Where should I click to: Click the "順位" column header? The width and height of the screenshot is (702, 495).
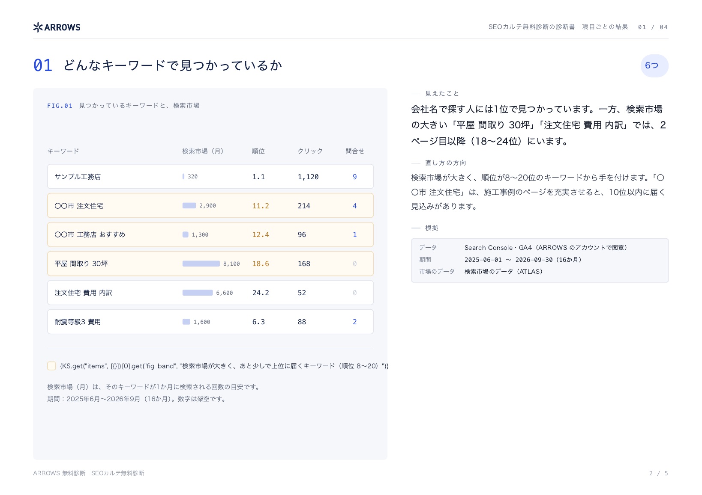click(x=258, y=151)
